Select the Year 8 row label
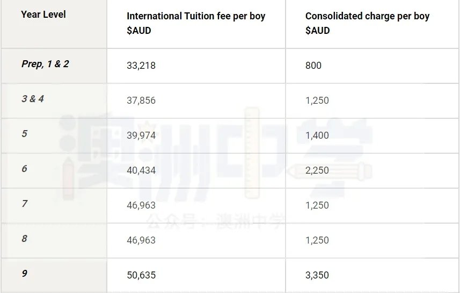 point(24,238)
